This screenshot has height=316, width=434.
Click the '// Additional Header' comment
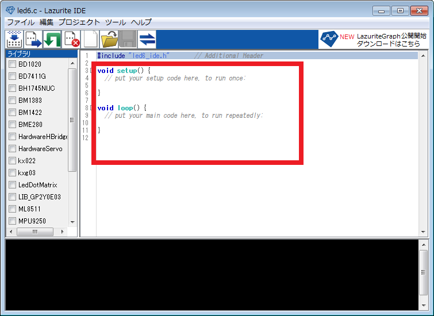coord(229,56)
